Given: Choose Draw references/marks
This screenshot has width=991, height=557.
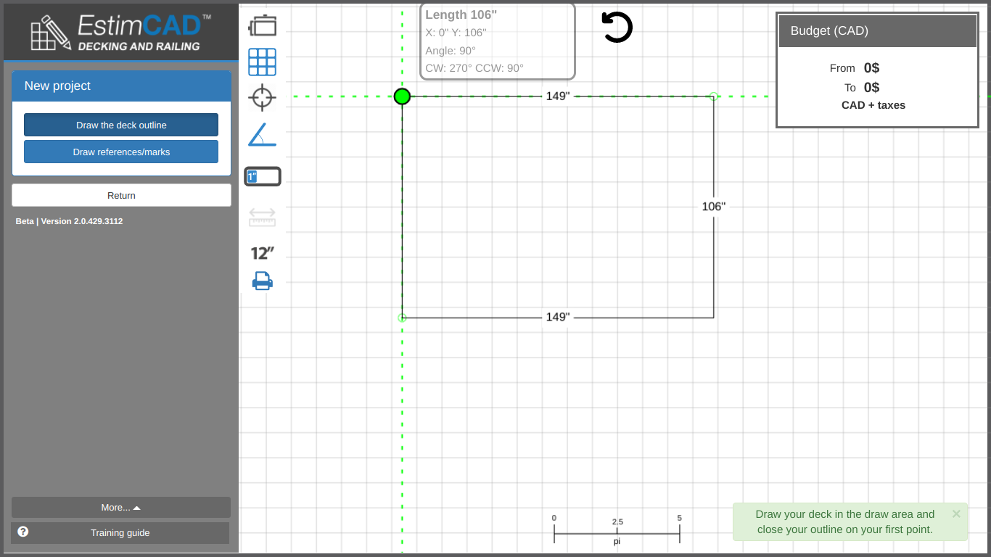Looking at the screenshot, I should (121, 152).
